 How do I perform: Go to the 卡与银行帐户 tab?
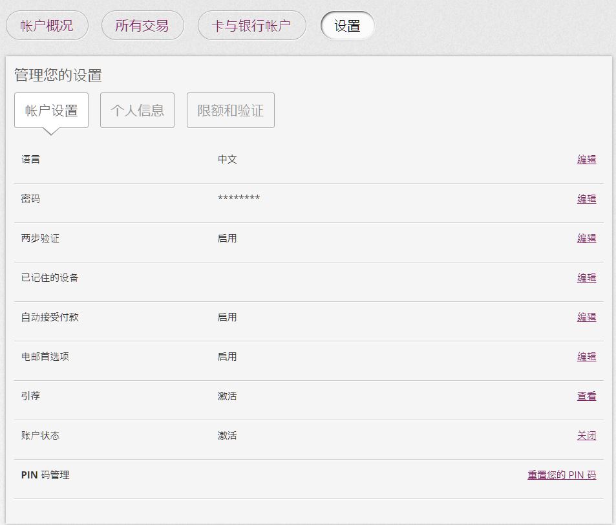[x=251, y=26]
